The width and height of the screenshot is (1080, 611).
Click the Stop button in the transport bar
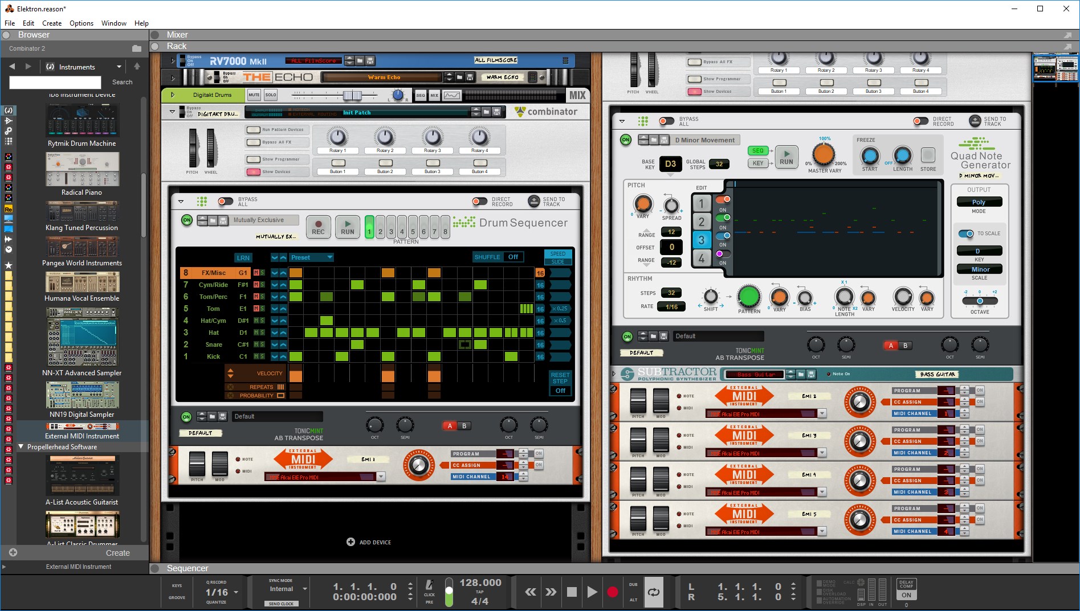572,592
